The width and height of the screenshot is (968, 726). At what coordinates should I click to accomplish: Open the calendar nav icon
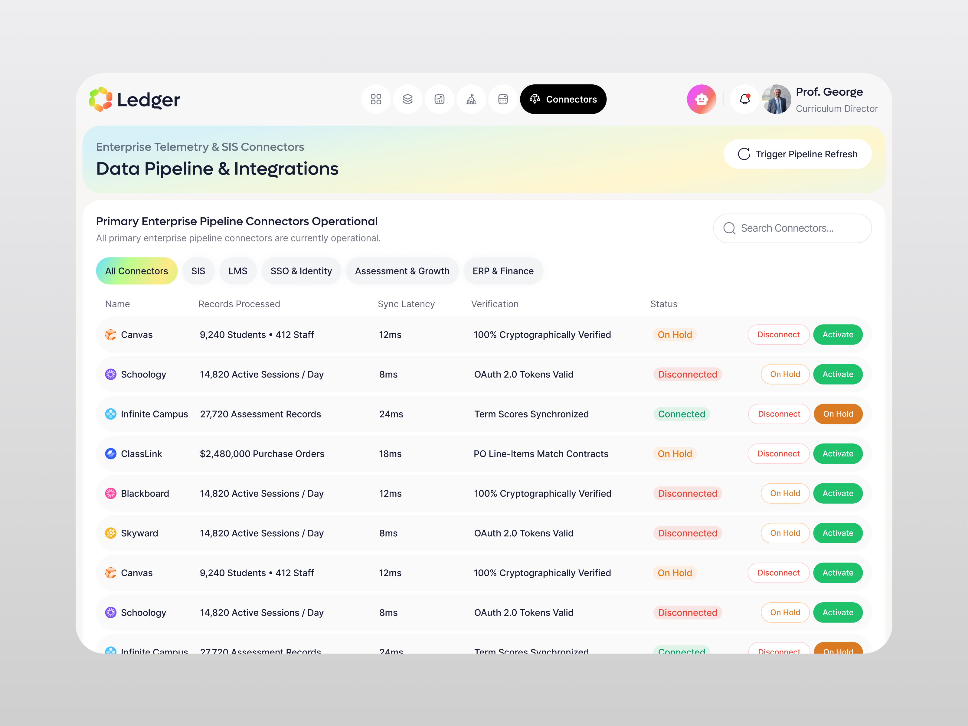(x=503, y=99)
